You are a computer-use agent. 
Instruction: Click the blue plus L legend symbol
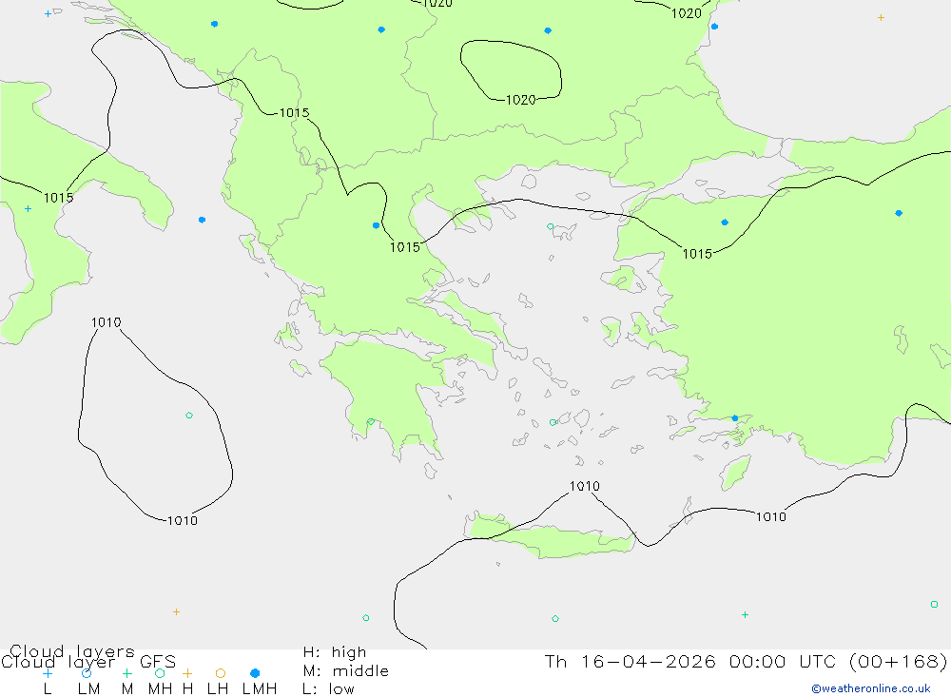pos(48,673)
